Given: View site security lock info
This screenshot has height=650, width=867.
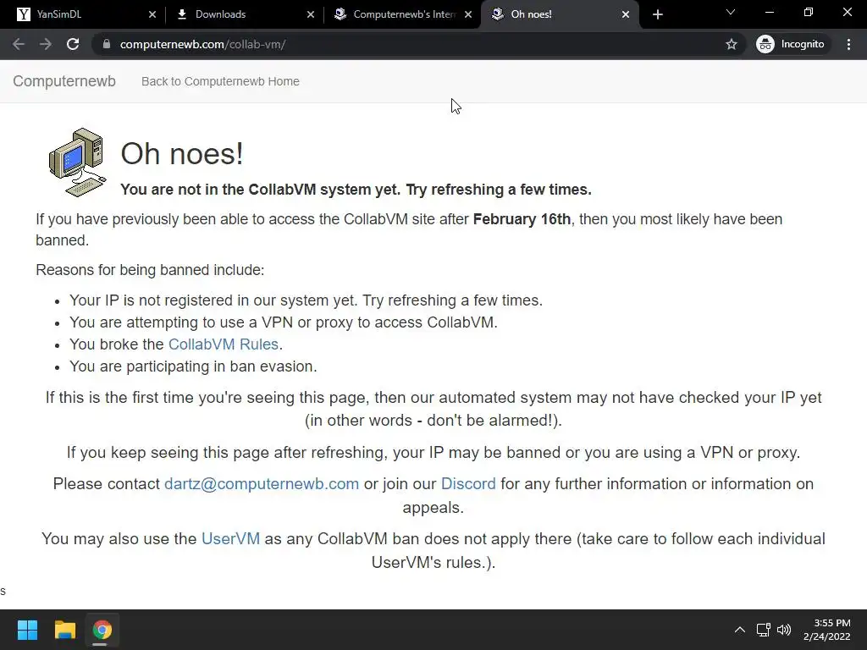Looking at the screenshot, I should click(107, 44).
